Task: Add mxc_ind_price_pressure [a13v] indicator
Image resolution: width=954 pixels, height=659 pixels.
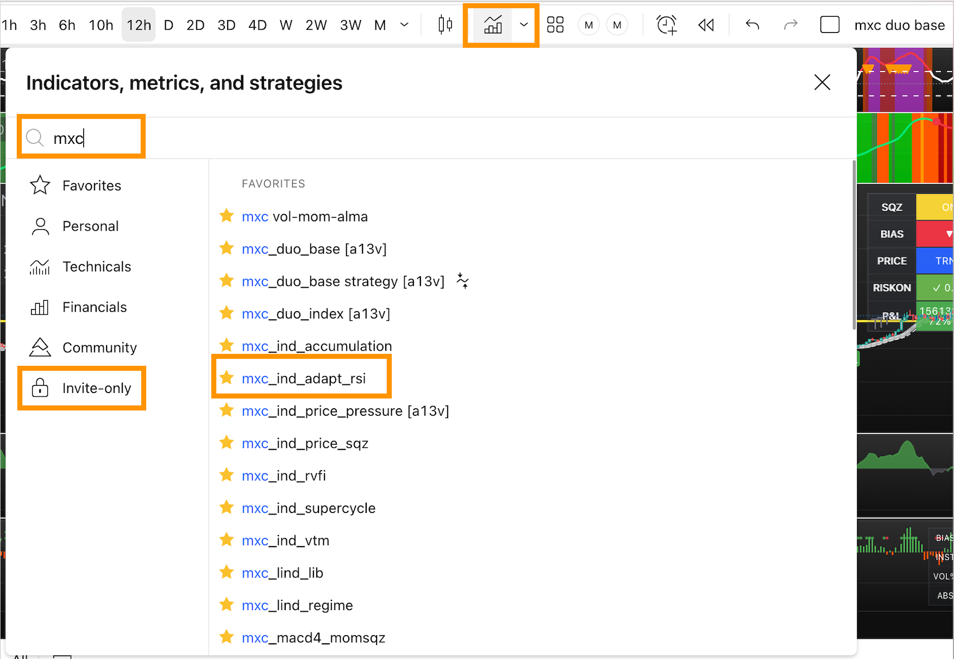Action: click(x=346, y=411)
